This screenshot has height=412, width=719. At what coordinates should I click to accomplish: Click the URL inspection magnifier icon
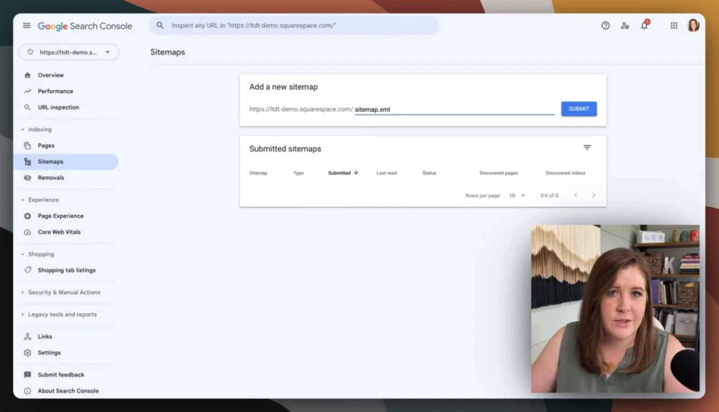[x=27, y=108]
